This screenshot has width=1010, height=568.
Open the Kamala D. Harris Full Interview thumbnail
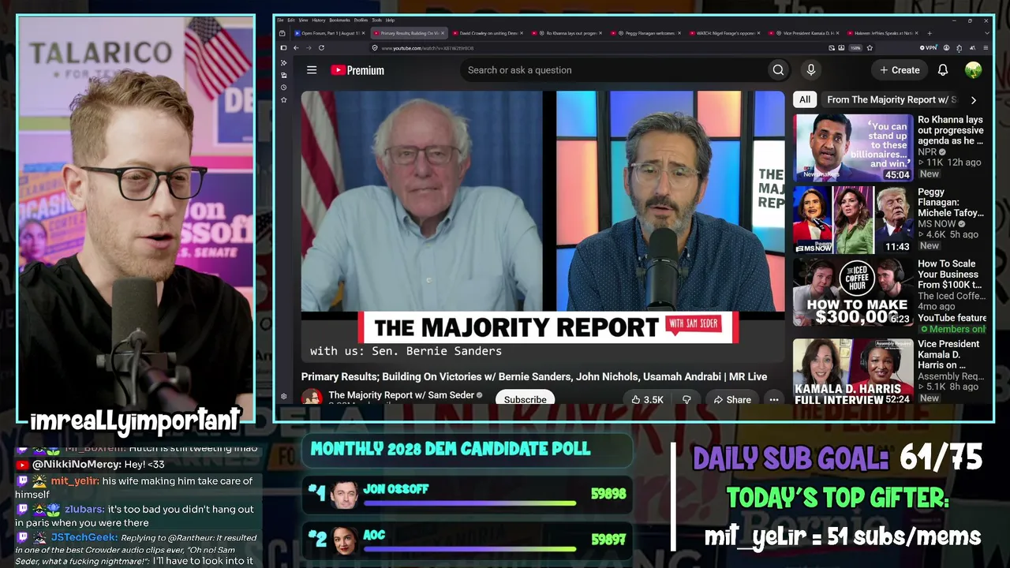click(x=853, y=372)
